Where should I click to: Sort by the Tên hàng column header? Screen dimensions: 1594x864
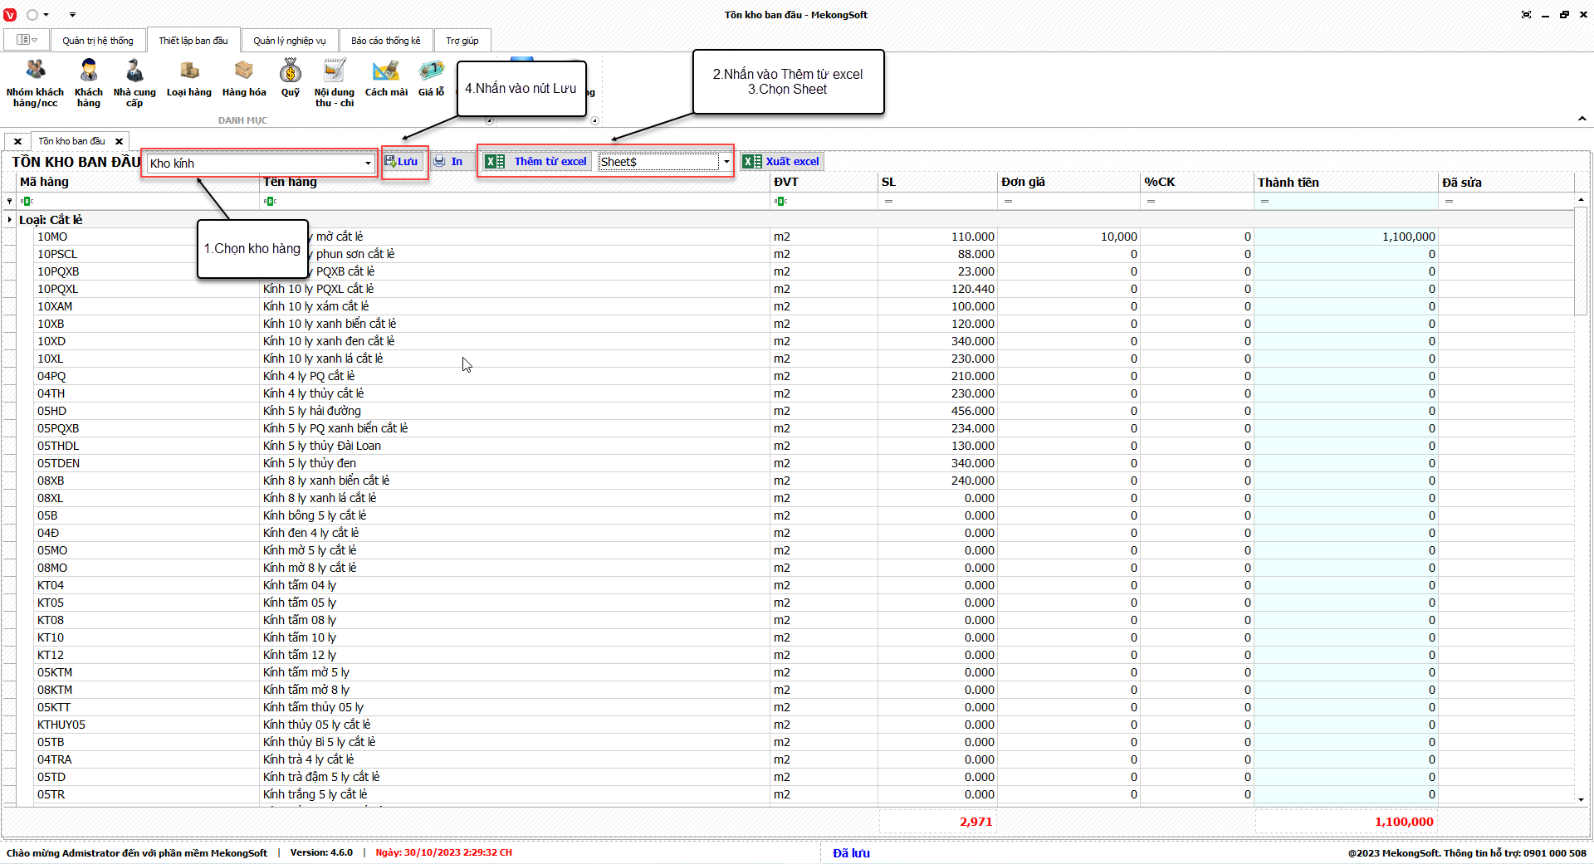pyautogui.click(x=515, y=183)
